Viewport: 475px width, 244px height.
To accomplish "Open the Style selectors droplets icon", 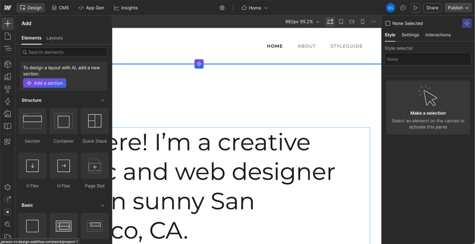I will (x=7, y=89).
